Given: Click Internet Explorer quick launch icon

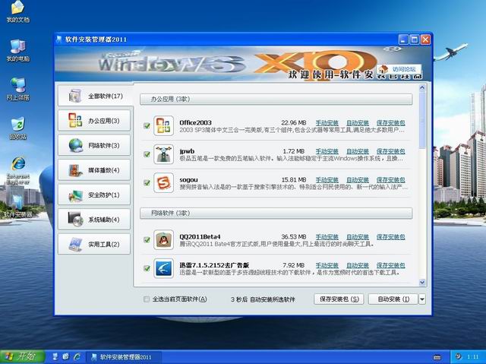Looking at the screenshot, I should 77,356.
